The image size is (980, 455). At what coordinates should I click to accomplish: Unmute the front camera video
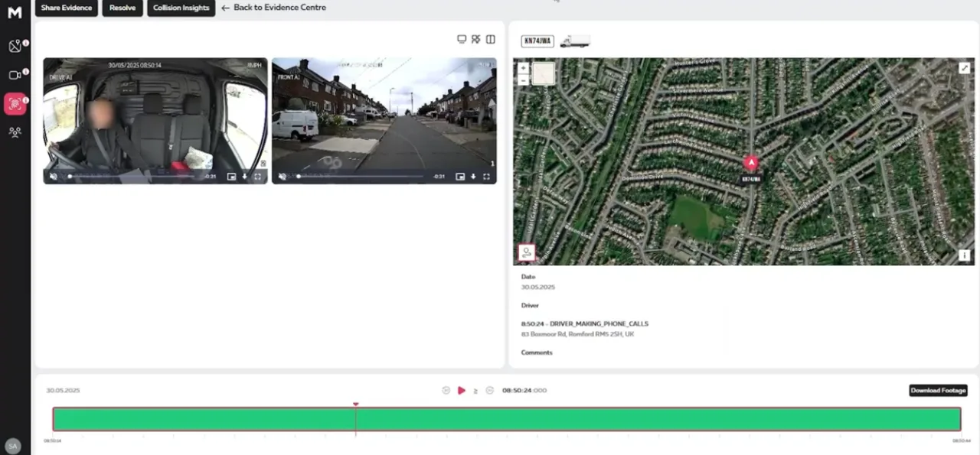[x=283, y=176]
